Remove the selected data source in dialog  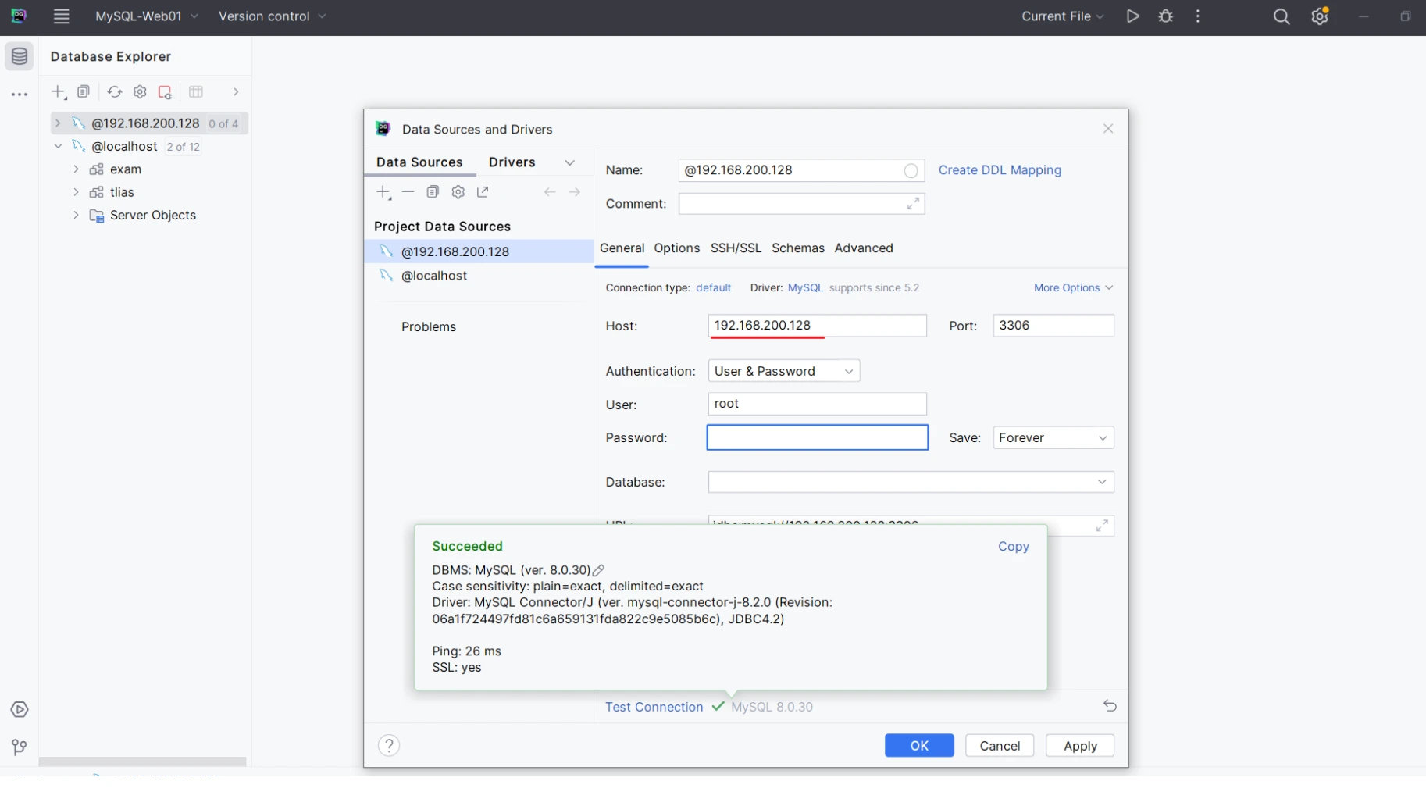pos(408,192)
